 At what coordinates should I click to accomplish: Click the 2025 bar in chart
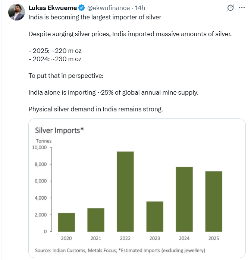[214, 201]
